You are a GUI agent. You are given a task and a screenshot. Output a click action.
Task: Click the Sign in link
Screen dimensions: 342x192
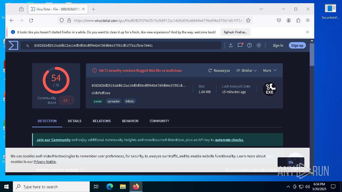[x=278, y=45]
